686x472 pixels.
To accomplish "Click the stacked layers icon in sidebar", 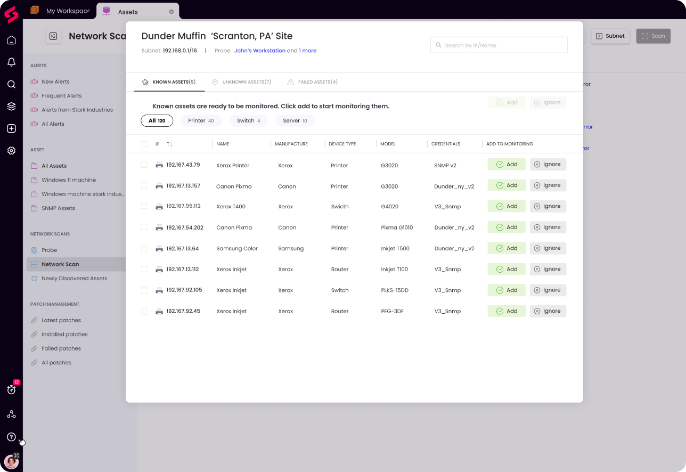I will [11, 107].
